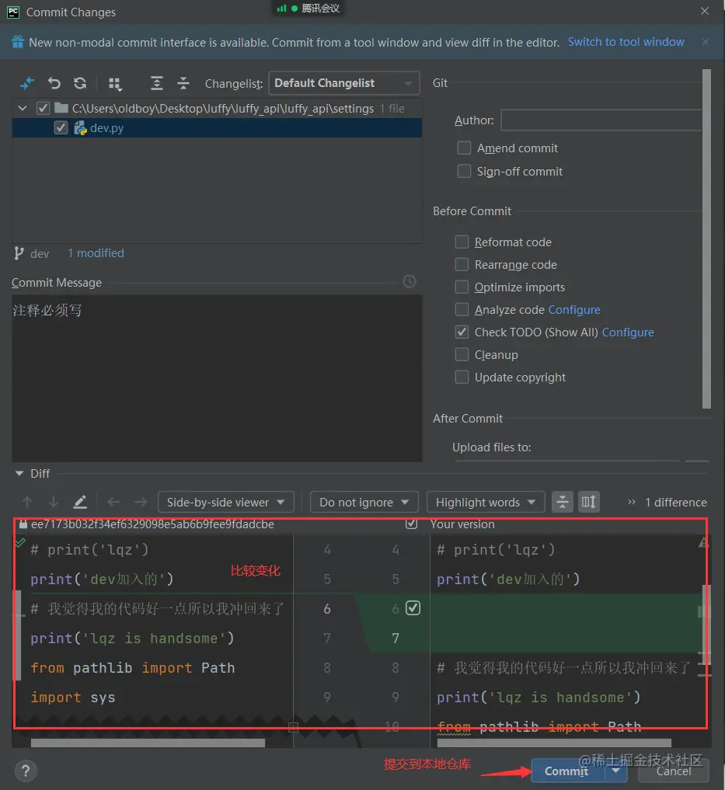The width and height of the screenshot is (725, 790).
Task: Open the Do not ignore dropdown
Action: click(x=364, y=502)
